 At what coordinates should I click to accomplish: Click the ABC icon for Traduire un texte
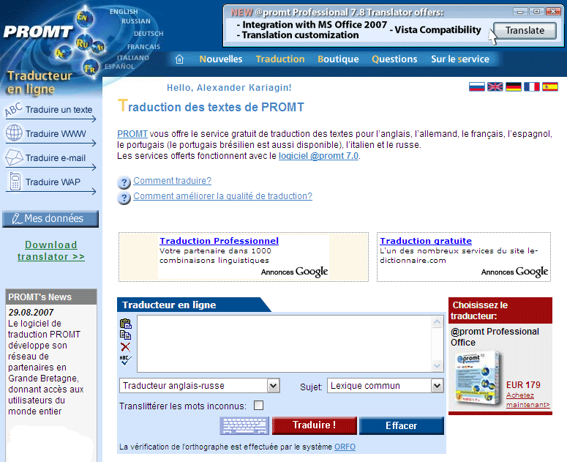(x=13, y=110)
